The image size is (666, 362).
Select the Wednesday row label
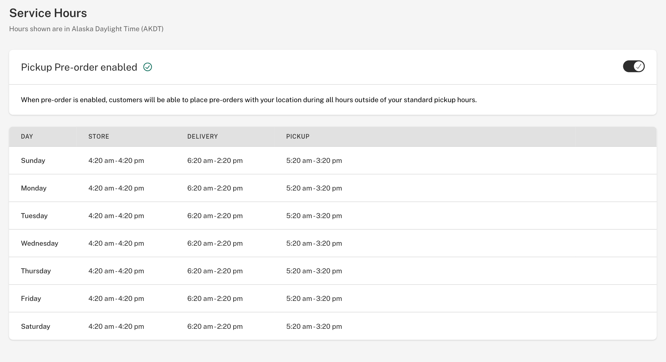click(39, 243)
